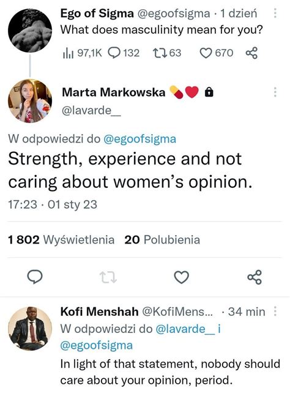Image resolution: width=290 pixels, height=396 pixels.
Task: Open replies on Ego of Sigma tweet
Action: click(124, 53)
